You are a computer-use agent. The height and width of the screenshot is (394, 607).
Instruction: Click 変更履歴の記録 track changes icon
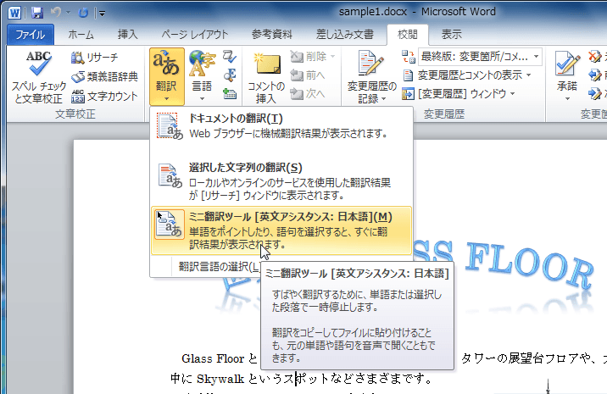[370, 64]
